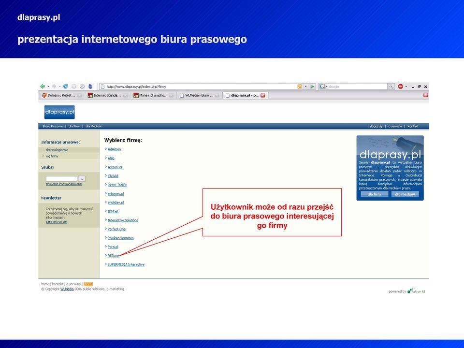
Task: Click the browser Back arrow
Action: (43, 87)
